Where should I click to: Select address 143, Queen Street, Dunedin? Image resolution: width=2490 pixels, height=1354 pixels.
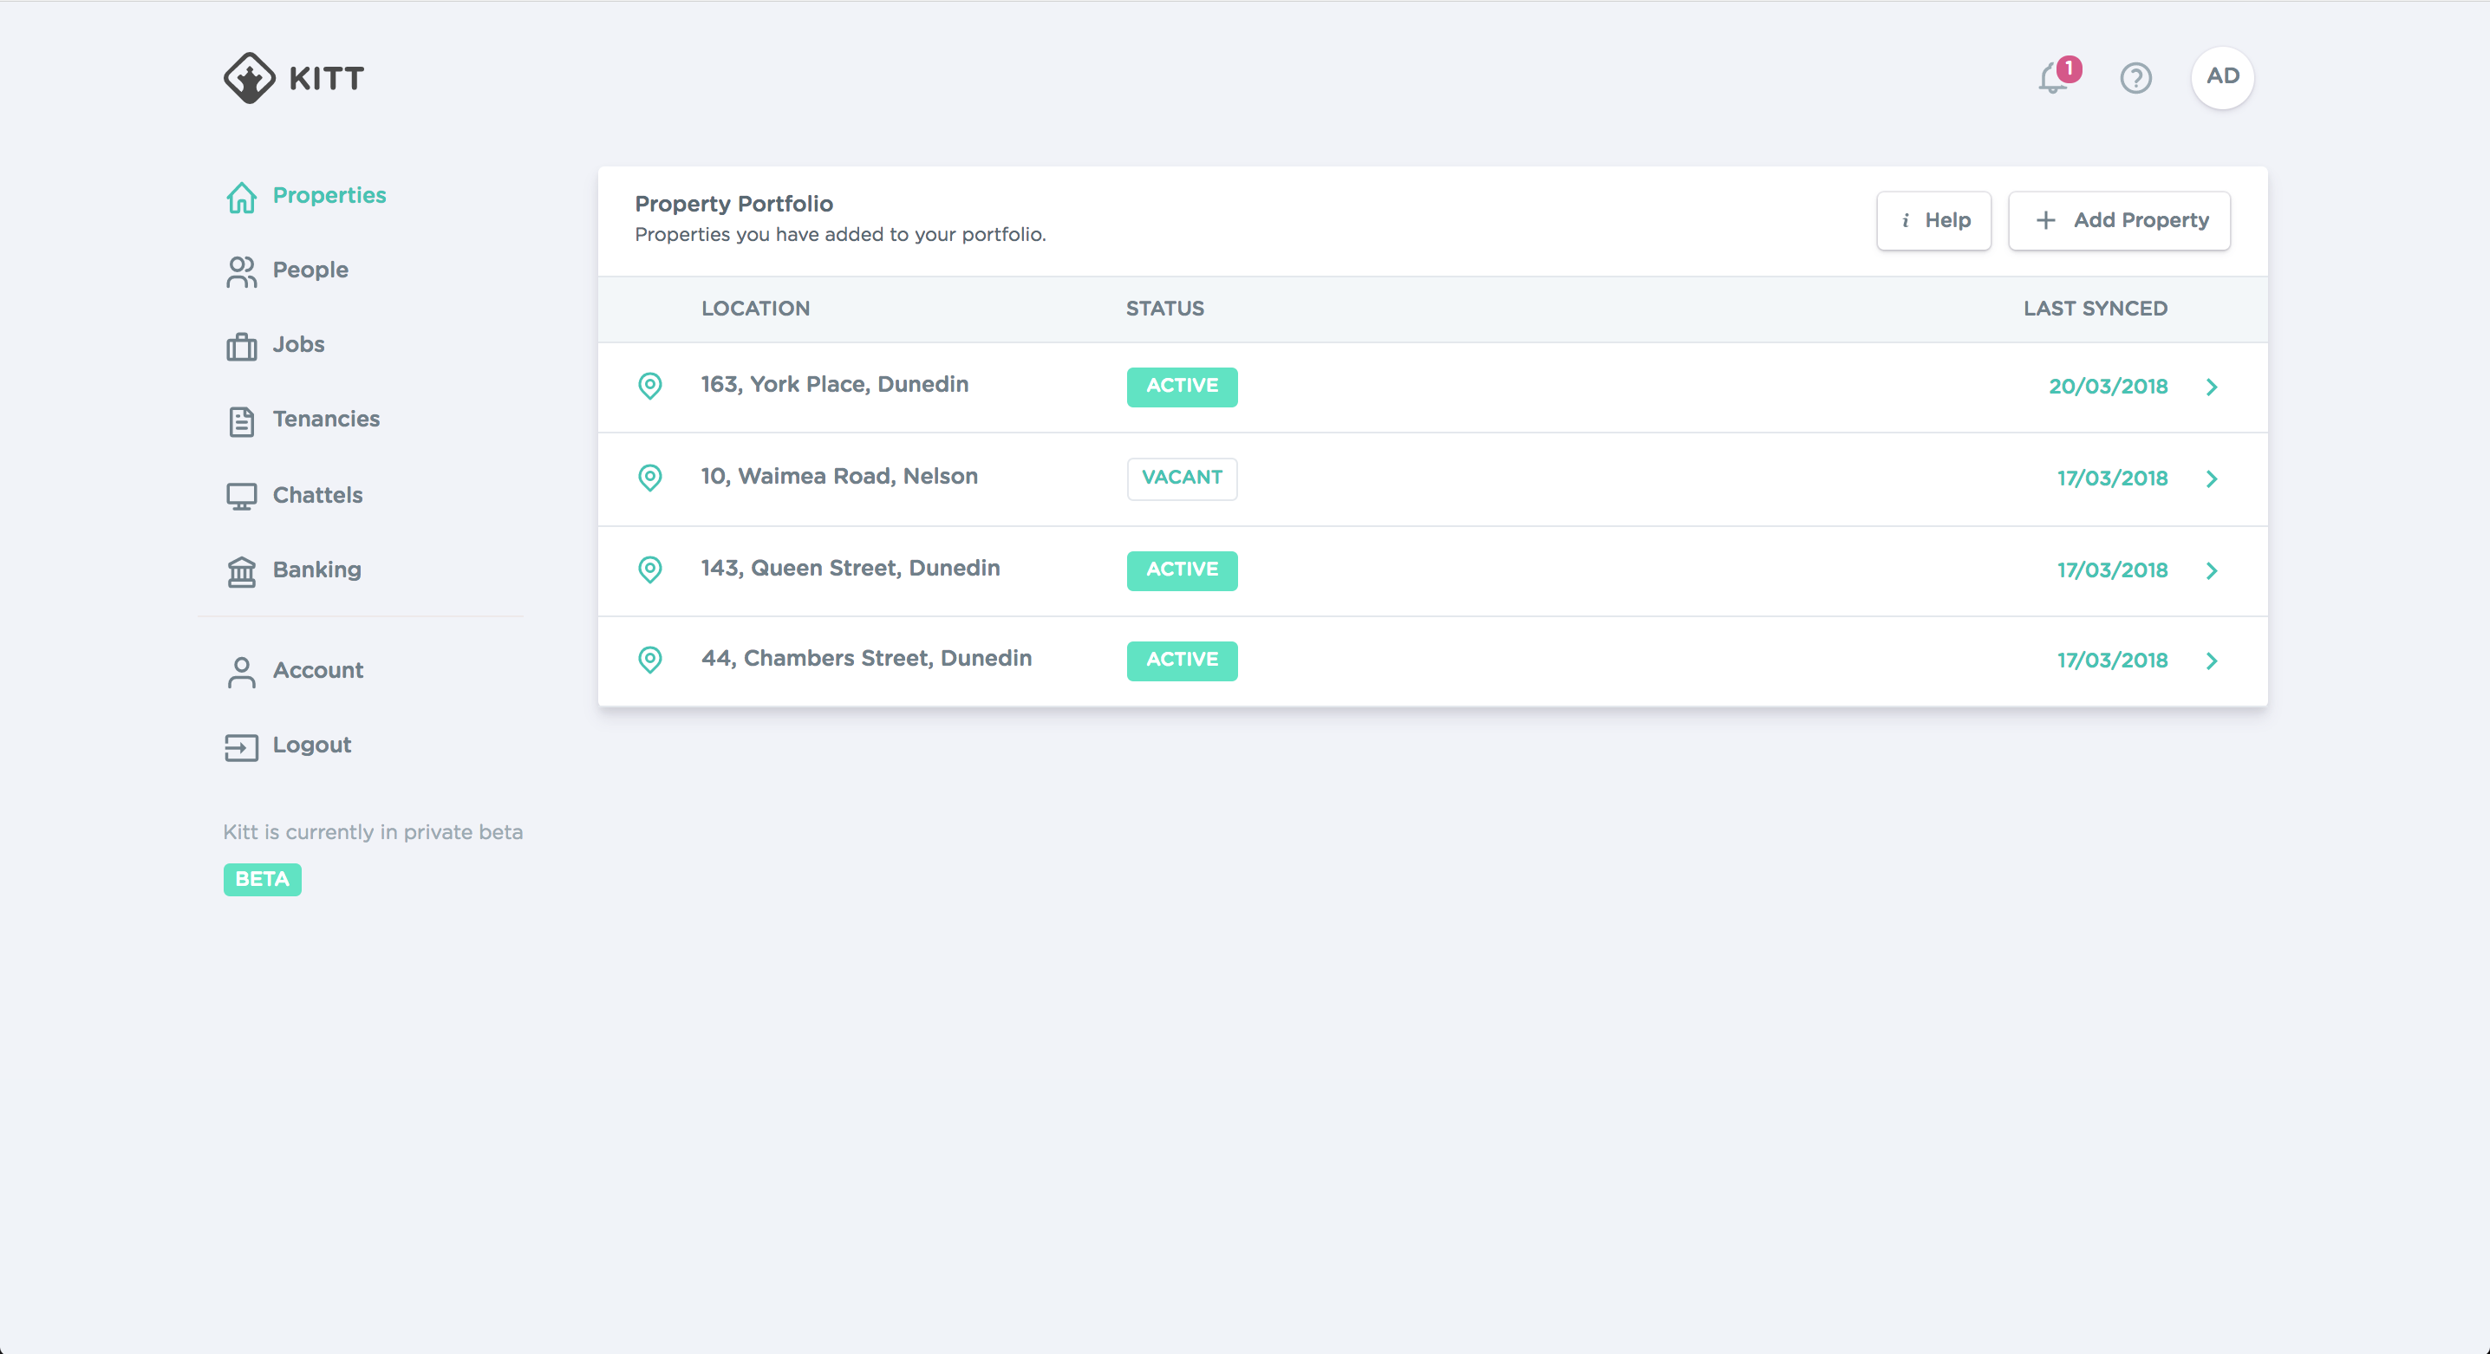coord(850,567)
